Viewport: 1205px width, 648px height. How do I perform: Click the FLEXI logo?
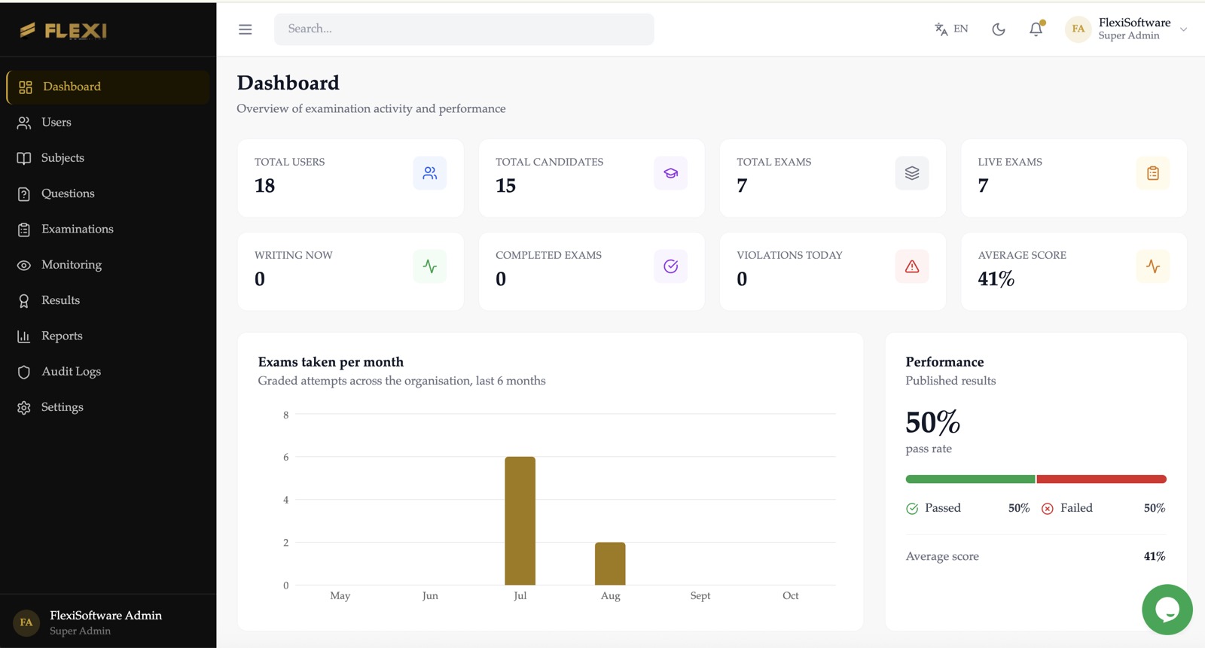click(63, 30)
